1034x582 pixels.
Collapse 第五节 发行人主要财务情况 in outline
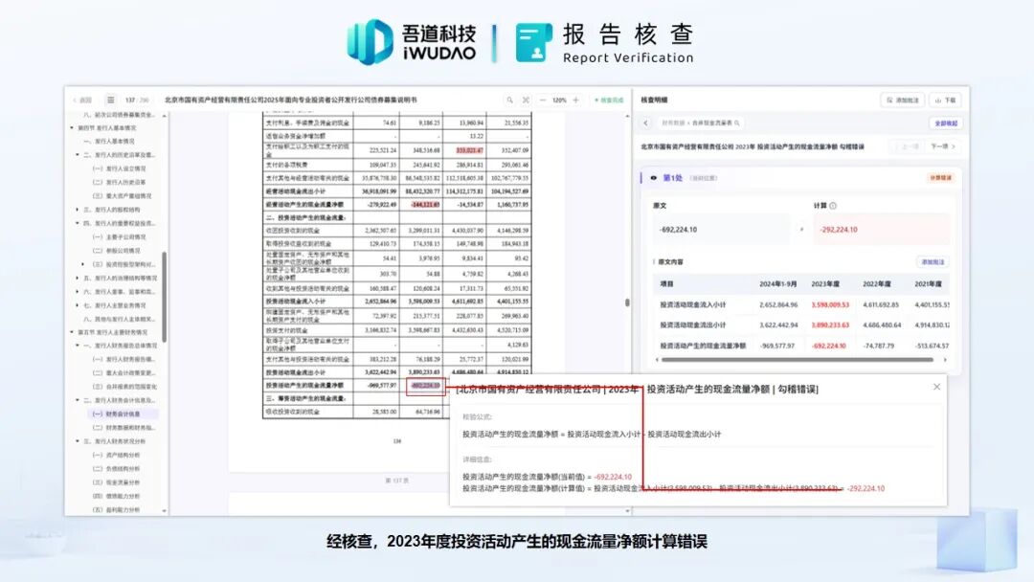click(x=72, y=333)
